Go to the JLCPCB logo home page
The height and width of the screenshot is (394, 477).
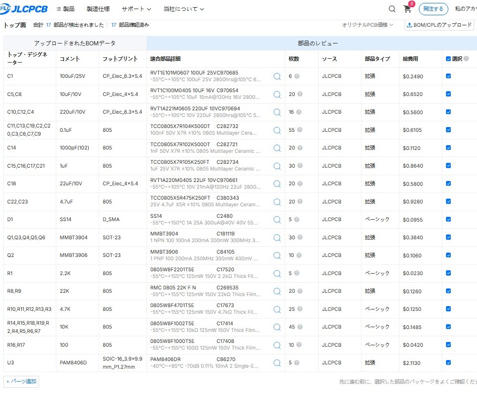[24, 9]
